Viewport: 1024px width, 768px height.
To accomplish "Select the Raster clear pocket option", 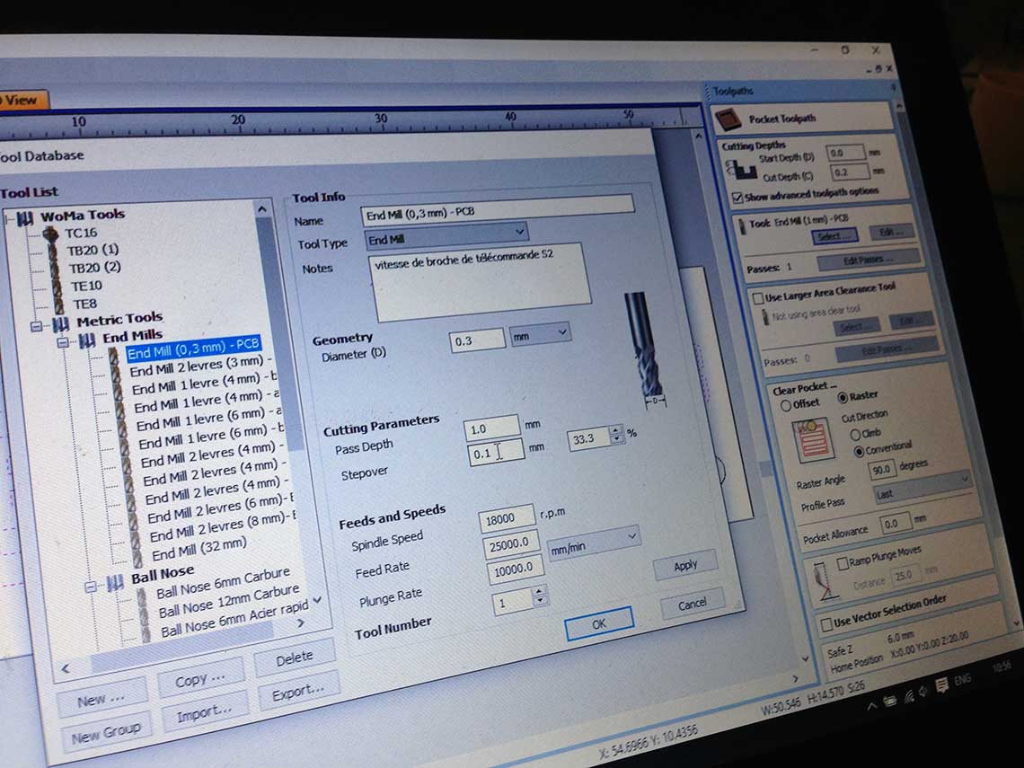I will (x=842, y=398).
